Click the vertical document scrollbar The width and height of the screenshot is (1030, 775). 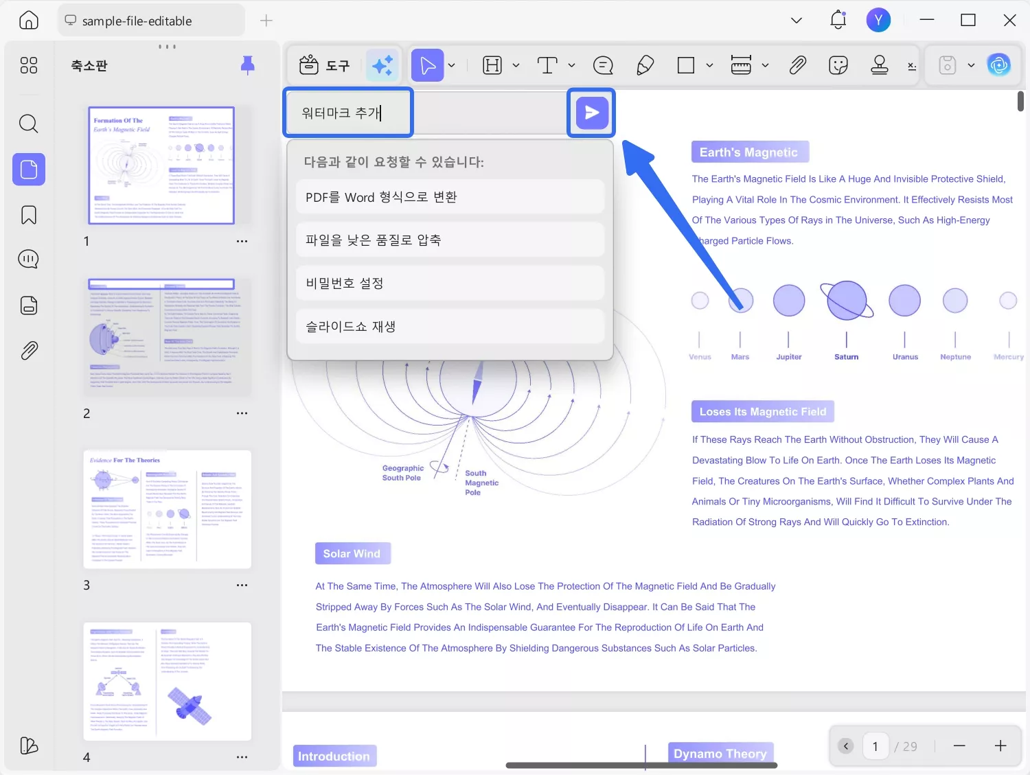click(1020, 101)
